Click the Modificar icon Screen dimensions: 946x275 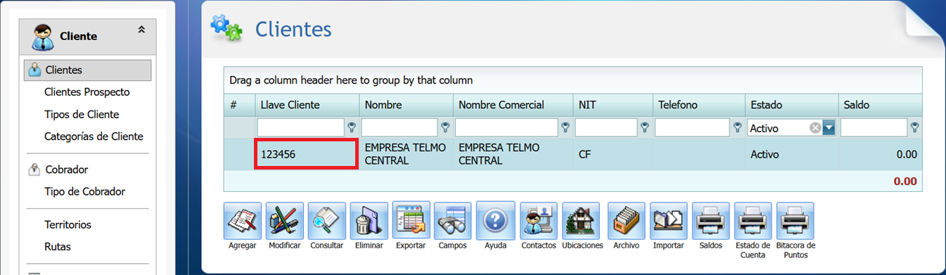pos(285,221)
